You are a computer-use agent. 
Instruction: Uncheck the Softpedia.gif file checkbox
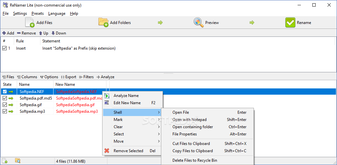(x=5, y=105)
